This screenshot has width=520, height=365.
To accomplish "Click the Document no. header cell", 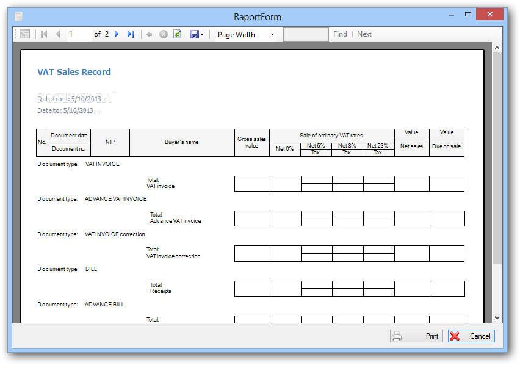I will point(68,149).
